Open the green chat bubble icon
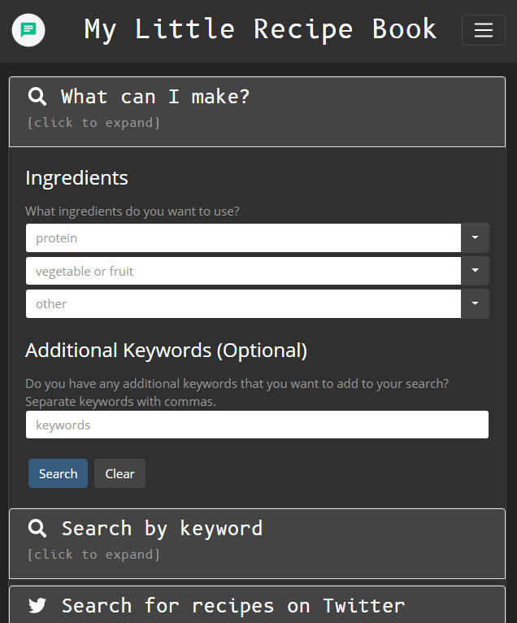 click(x=28, y=30)
